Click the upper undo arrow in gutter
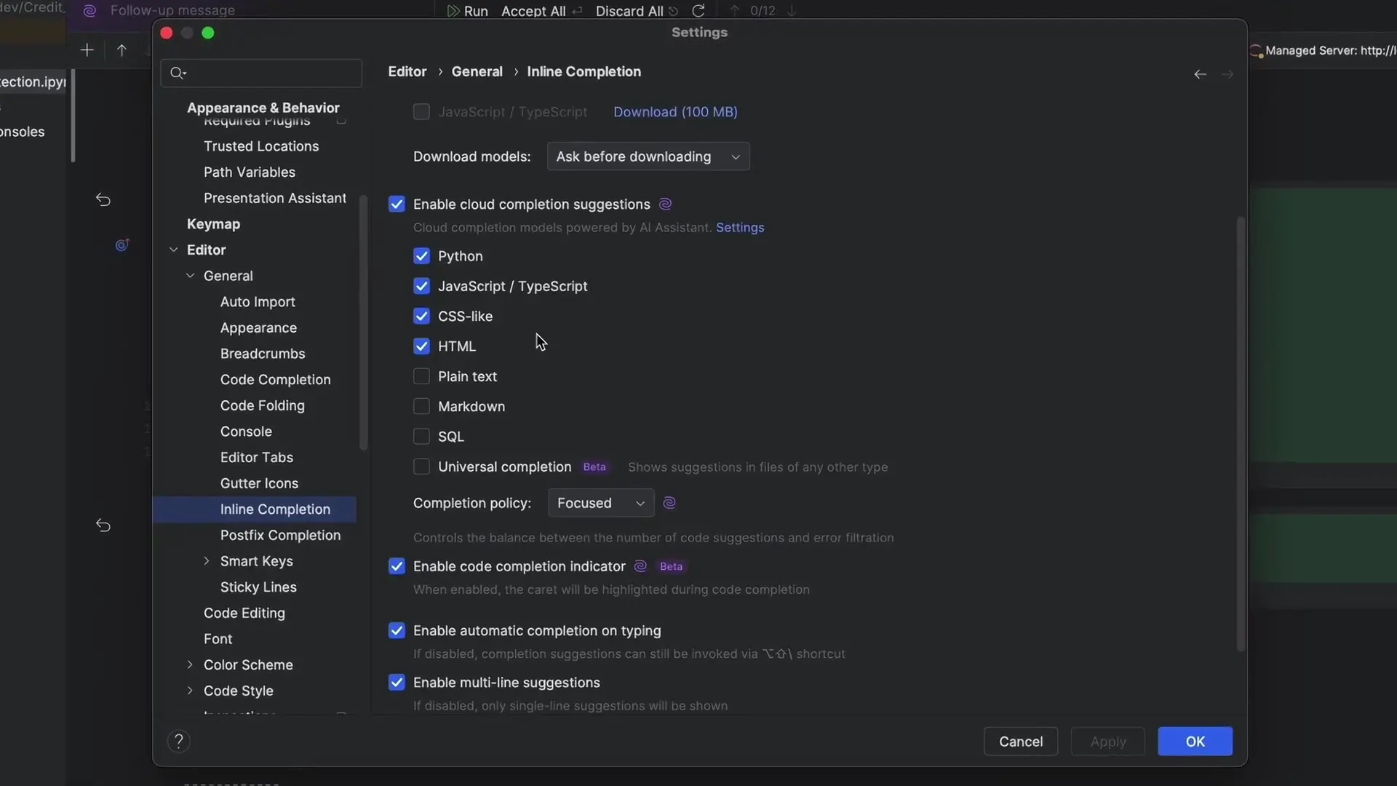Screen dimensions: 1397x786 pyautogui.click(x=103, y=199)
